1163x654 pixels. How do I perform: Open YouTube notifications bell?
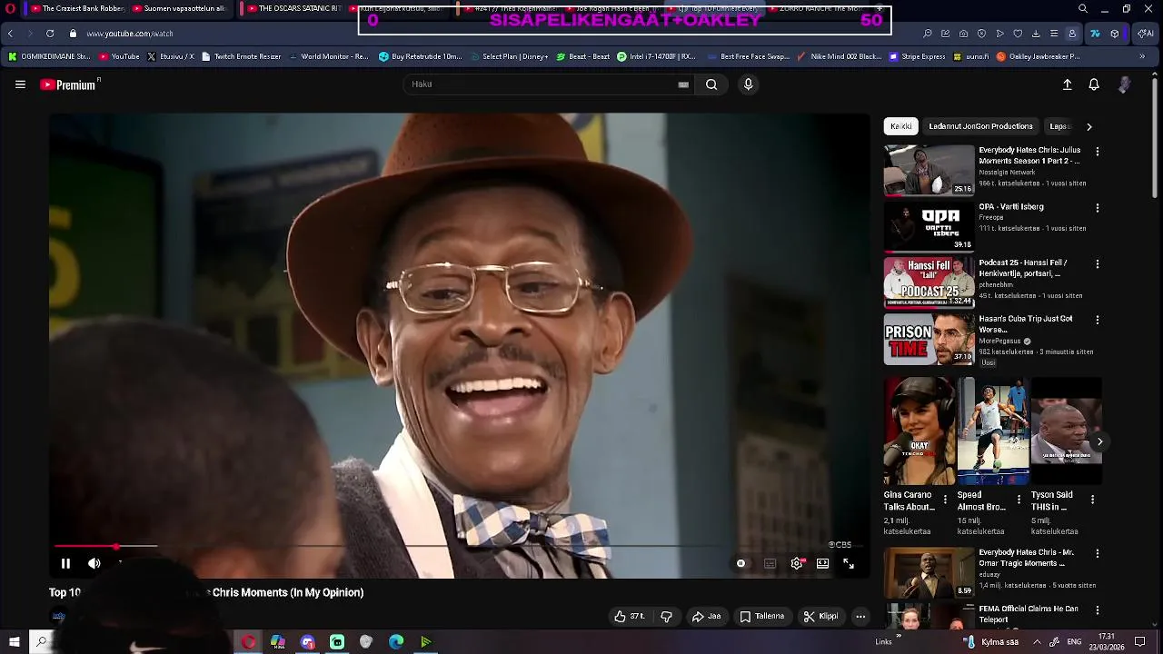coord(1094,84)
